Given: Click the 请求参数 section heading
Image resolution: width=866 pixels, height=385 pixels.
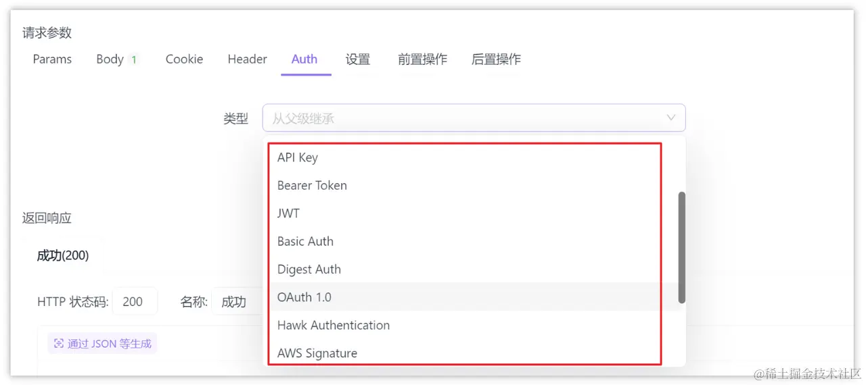Looking at the screenshot, I should [x=47, y=33].
